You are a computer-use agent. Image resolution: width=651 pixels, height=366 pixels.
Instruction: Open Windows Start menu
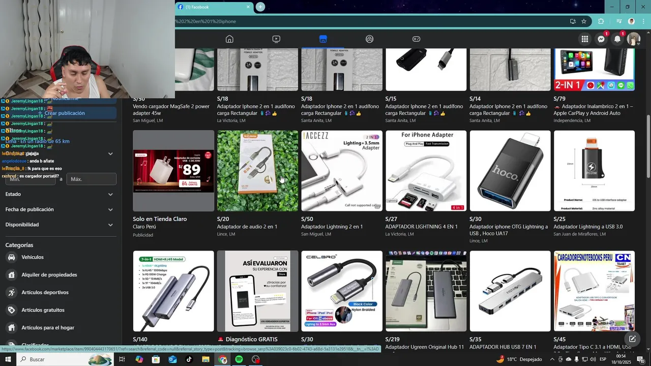tap(8, 359)
